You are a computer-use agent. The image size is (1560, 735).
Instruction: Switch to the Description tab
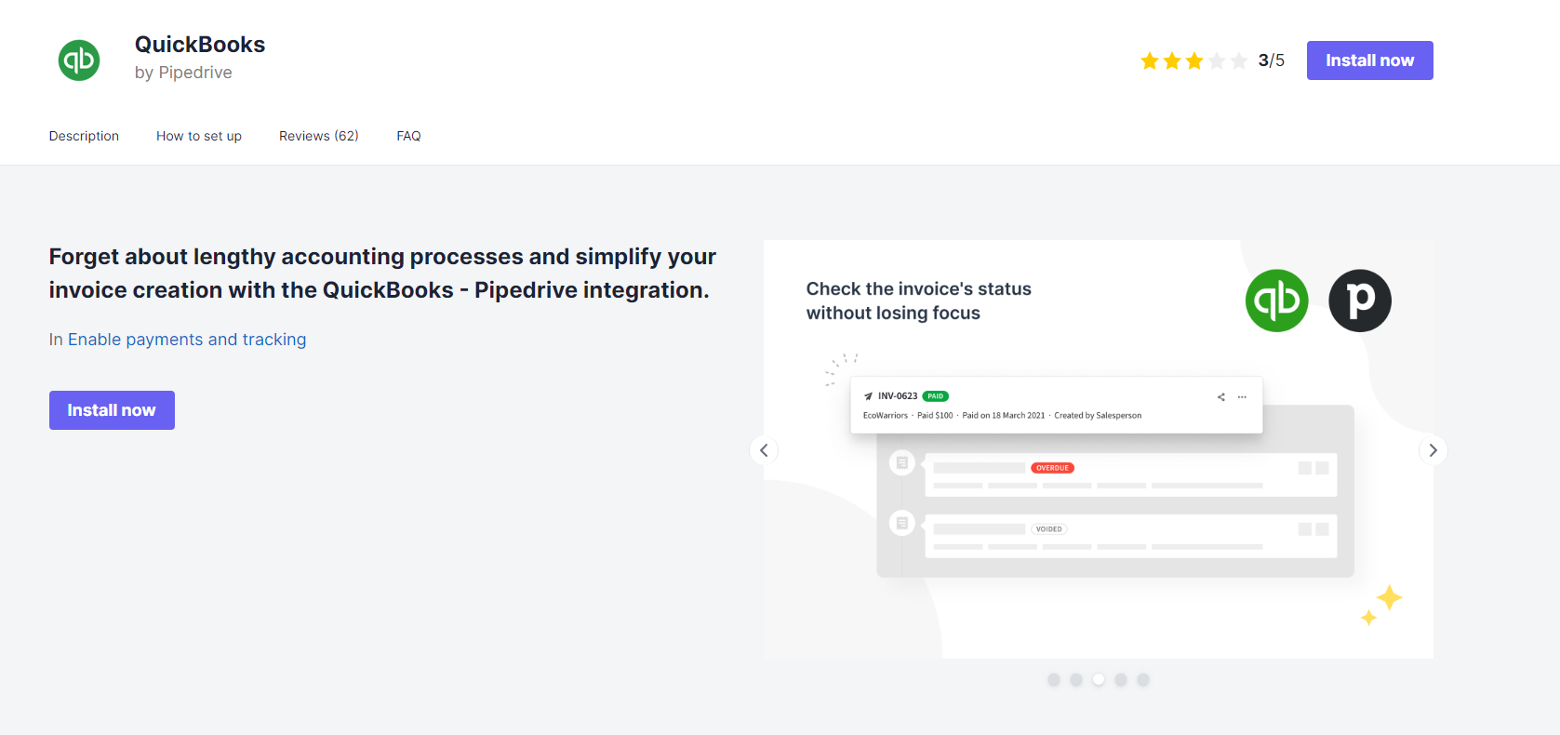click(84, 136)
